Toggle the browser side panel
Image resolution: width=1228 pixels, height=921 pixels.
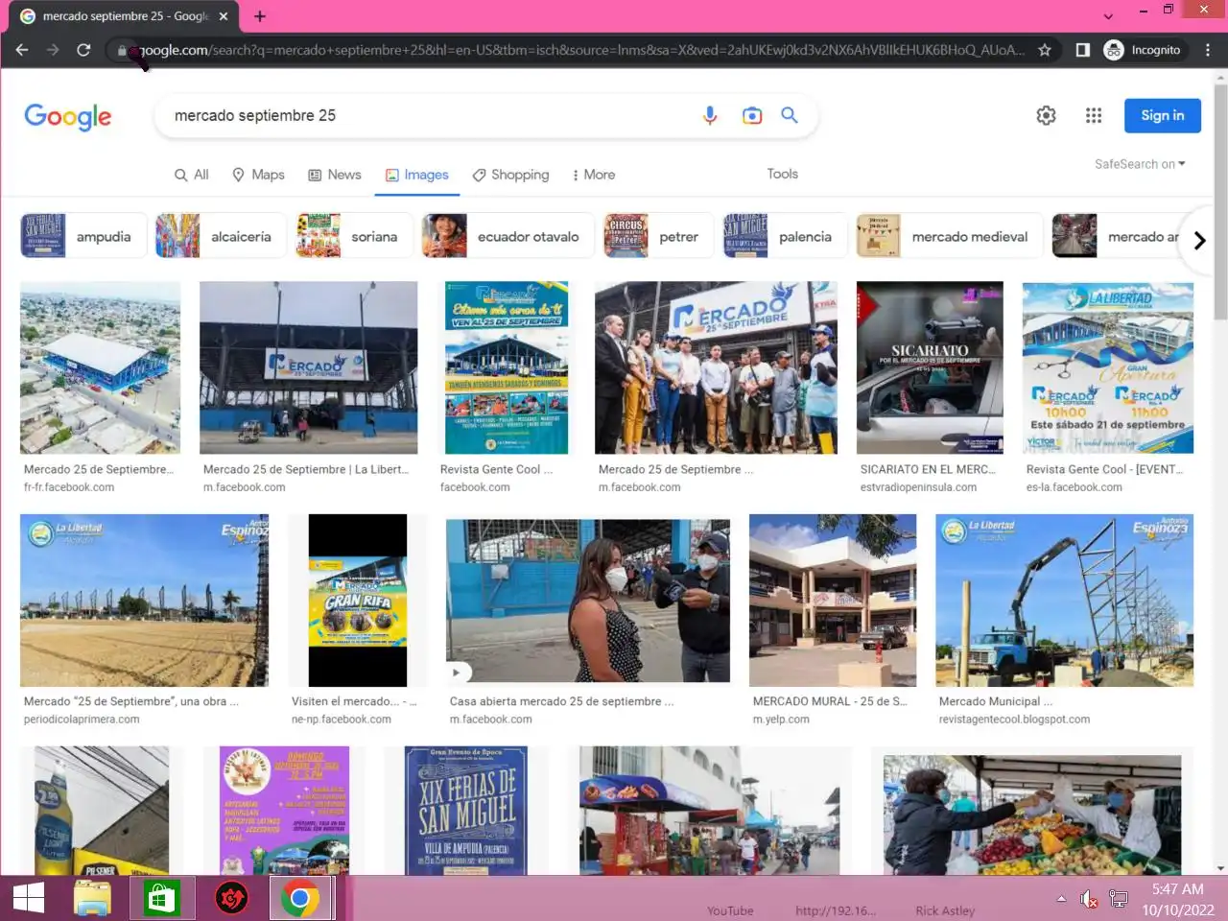(1082, 50)
